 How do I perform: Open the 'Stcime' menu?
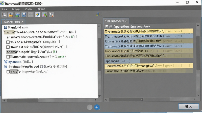click(41, 9)
